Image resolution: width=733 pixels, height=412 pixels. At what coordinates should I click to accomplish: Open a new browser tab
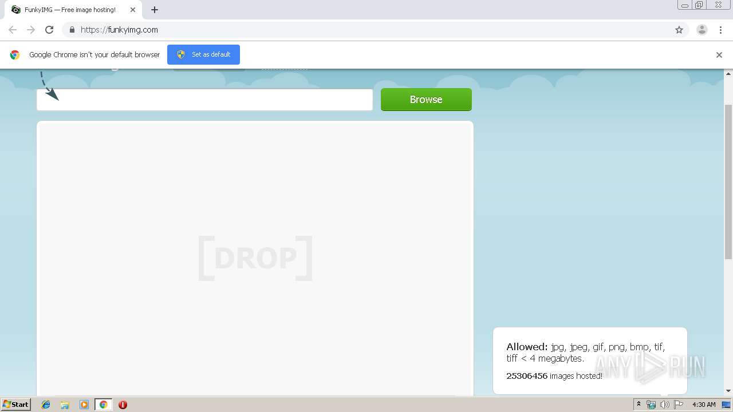[x=155, y=10]
